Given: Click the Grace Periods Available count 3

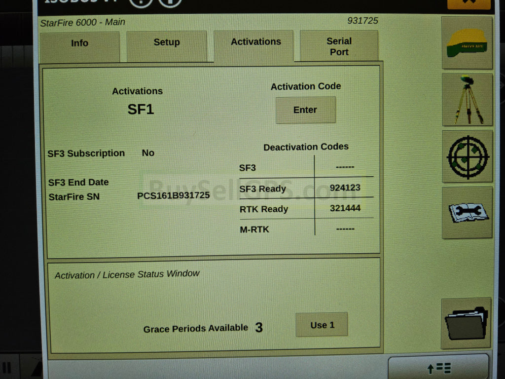Looking at the screenshot, I should (259, 328).
